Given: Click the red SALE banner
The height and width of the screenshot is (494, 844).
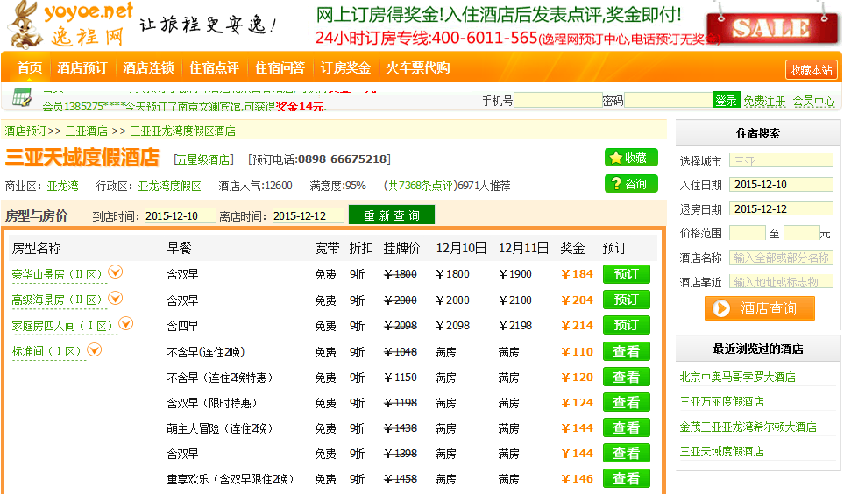Looking at the screenshot, I should [770, 25].
